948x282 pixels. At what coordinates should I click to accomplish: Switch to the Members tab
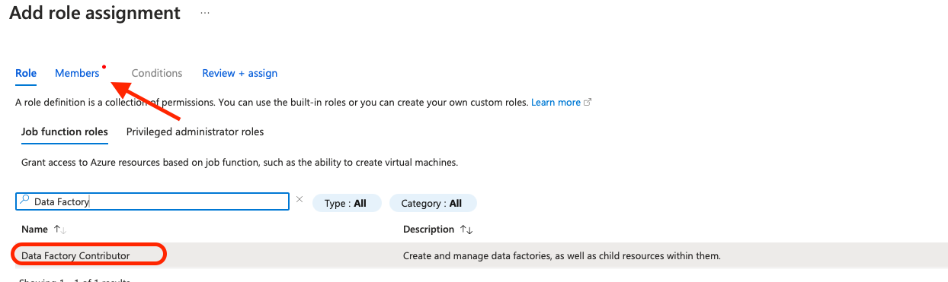pos(77,73)
